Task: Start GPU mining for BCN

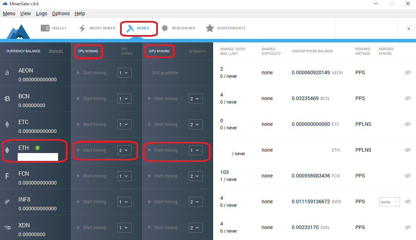Action: (x=163, y=99)
